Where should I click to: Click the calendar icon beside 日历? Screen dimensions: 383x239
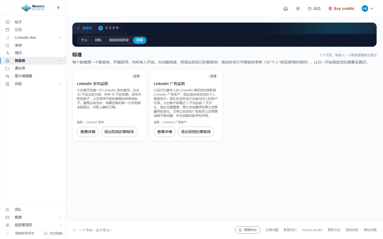coord(7,30)
